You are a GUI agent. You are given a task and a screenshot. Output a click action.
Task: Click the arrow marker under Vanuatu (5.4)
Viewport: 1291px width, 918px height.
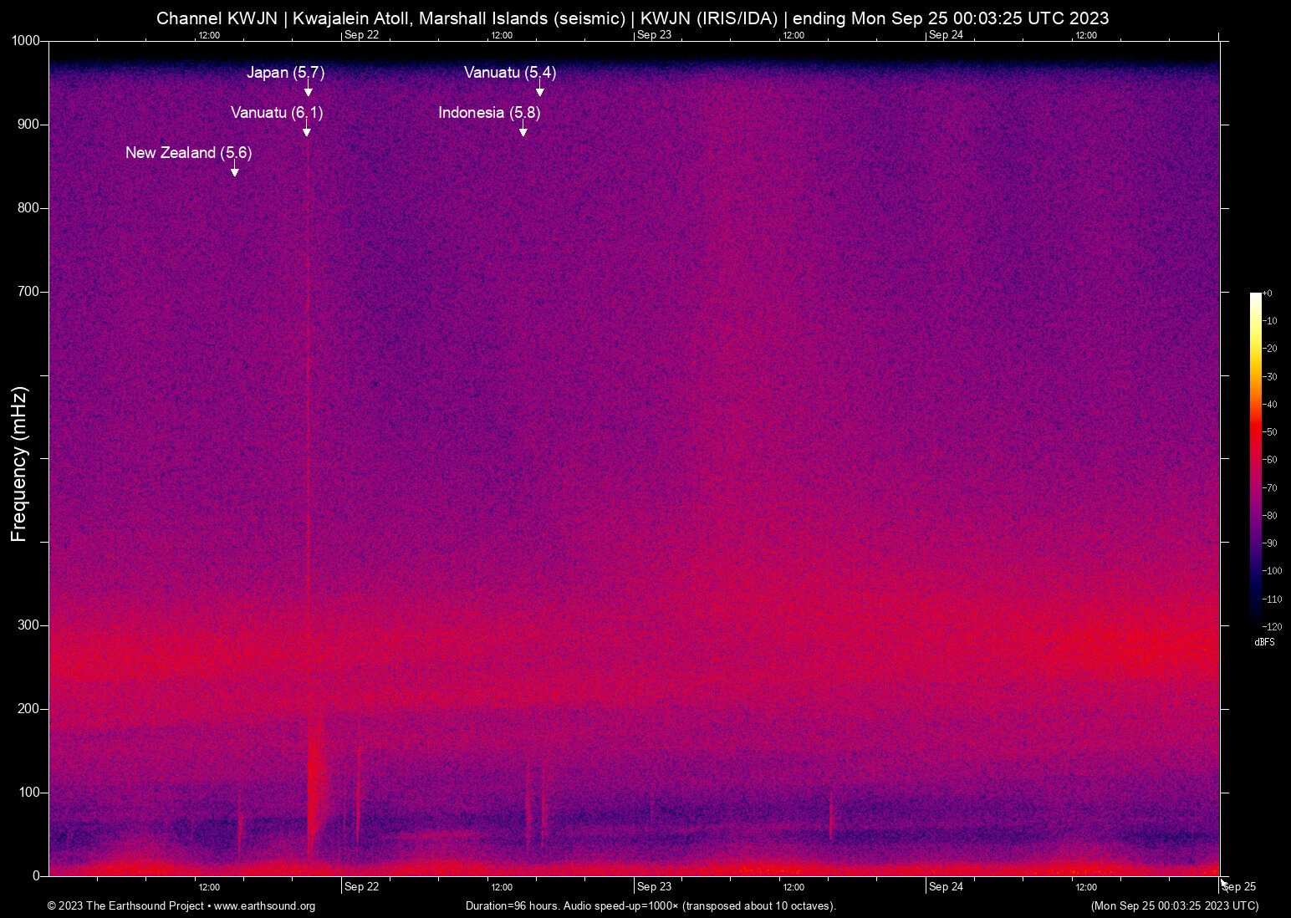pyautogui.click(x=540, y=89)
